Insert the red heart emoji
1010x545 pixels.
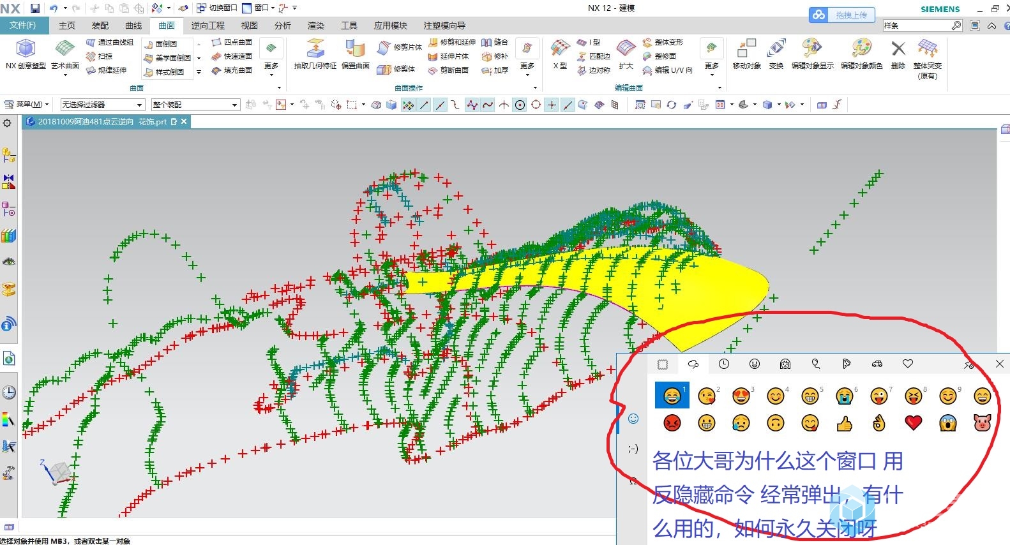pyautogui.click(x=914, y=422)
